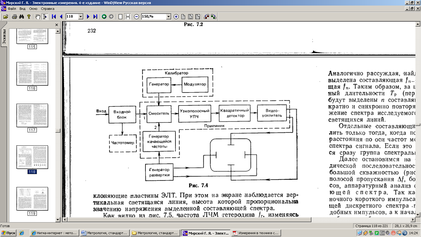Viewport: 421px width, 237px height.
Task: Switch to single page layout
Action: point(120,17)
